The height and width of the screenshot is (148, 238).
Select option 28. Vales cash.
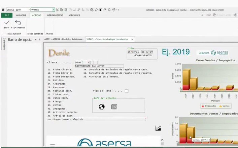(x=58, y=98)
